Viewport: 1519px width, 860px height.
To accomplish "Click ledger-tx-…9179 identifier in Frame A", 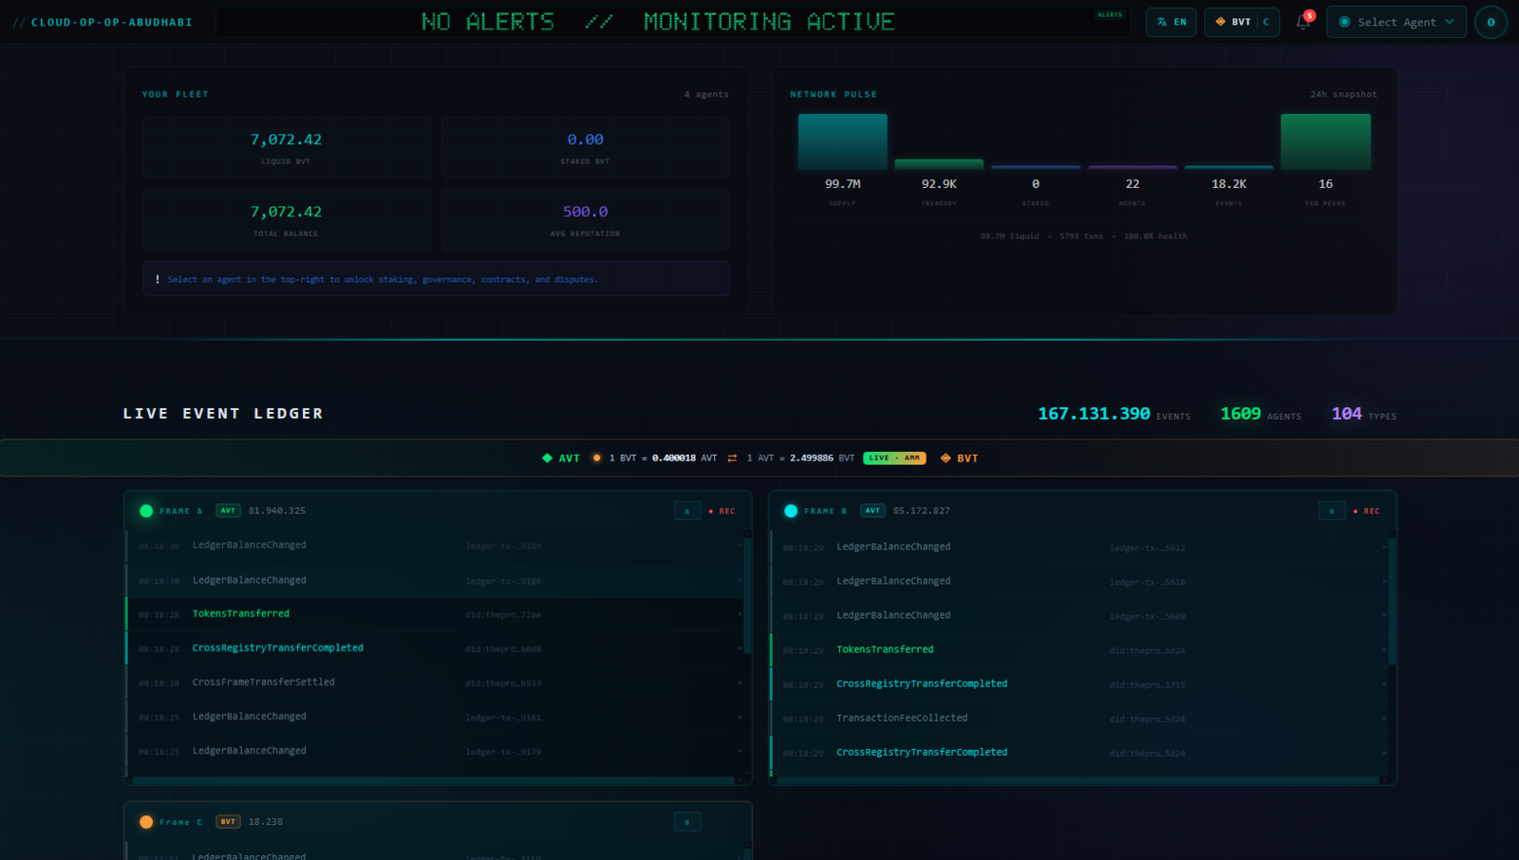I will pos(503,752).
